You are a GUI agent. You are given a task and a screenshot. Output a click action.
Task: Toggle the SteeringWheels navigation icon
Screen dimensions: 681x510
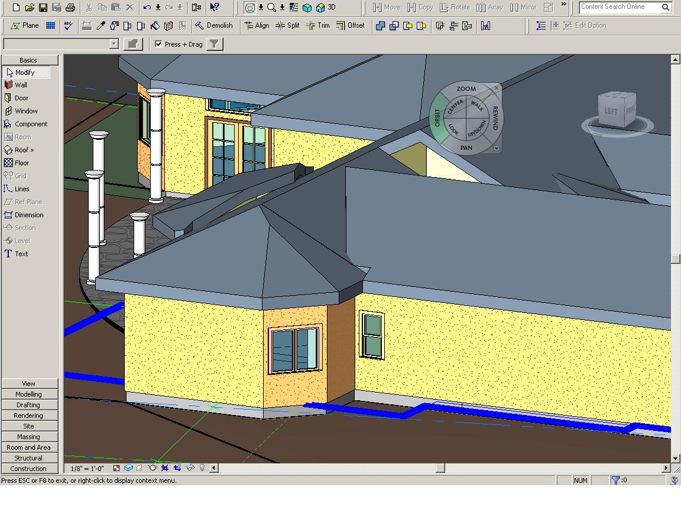point(249,7)
